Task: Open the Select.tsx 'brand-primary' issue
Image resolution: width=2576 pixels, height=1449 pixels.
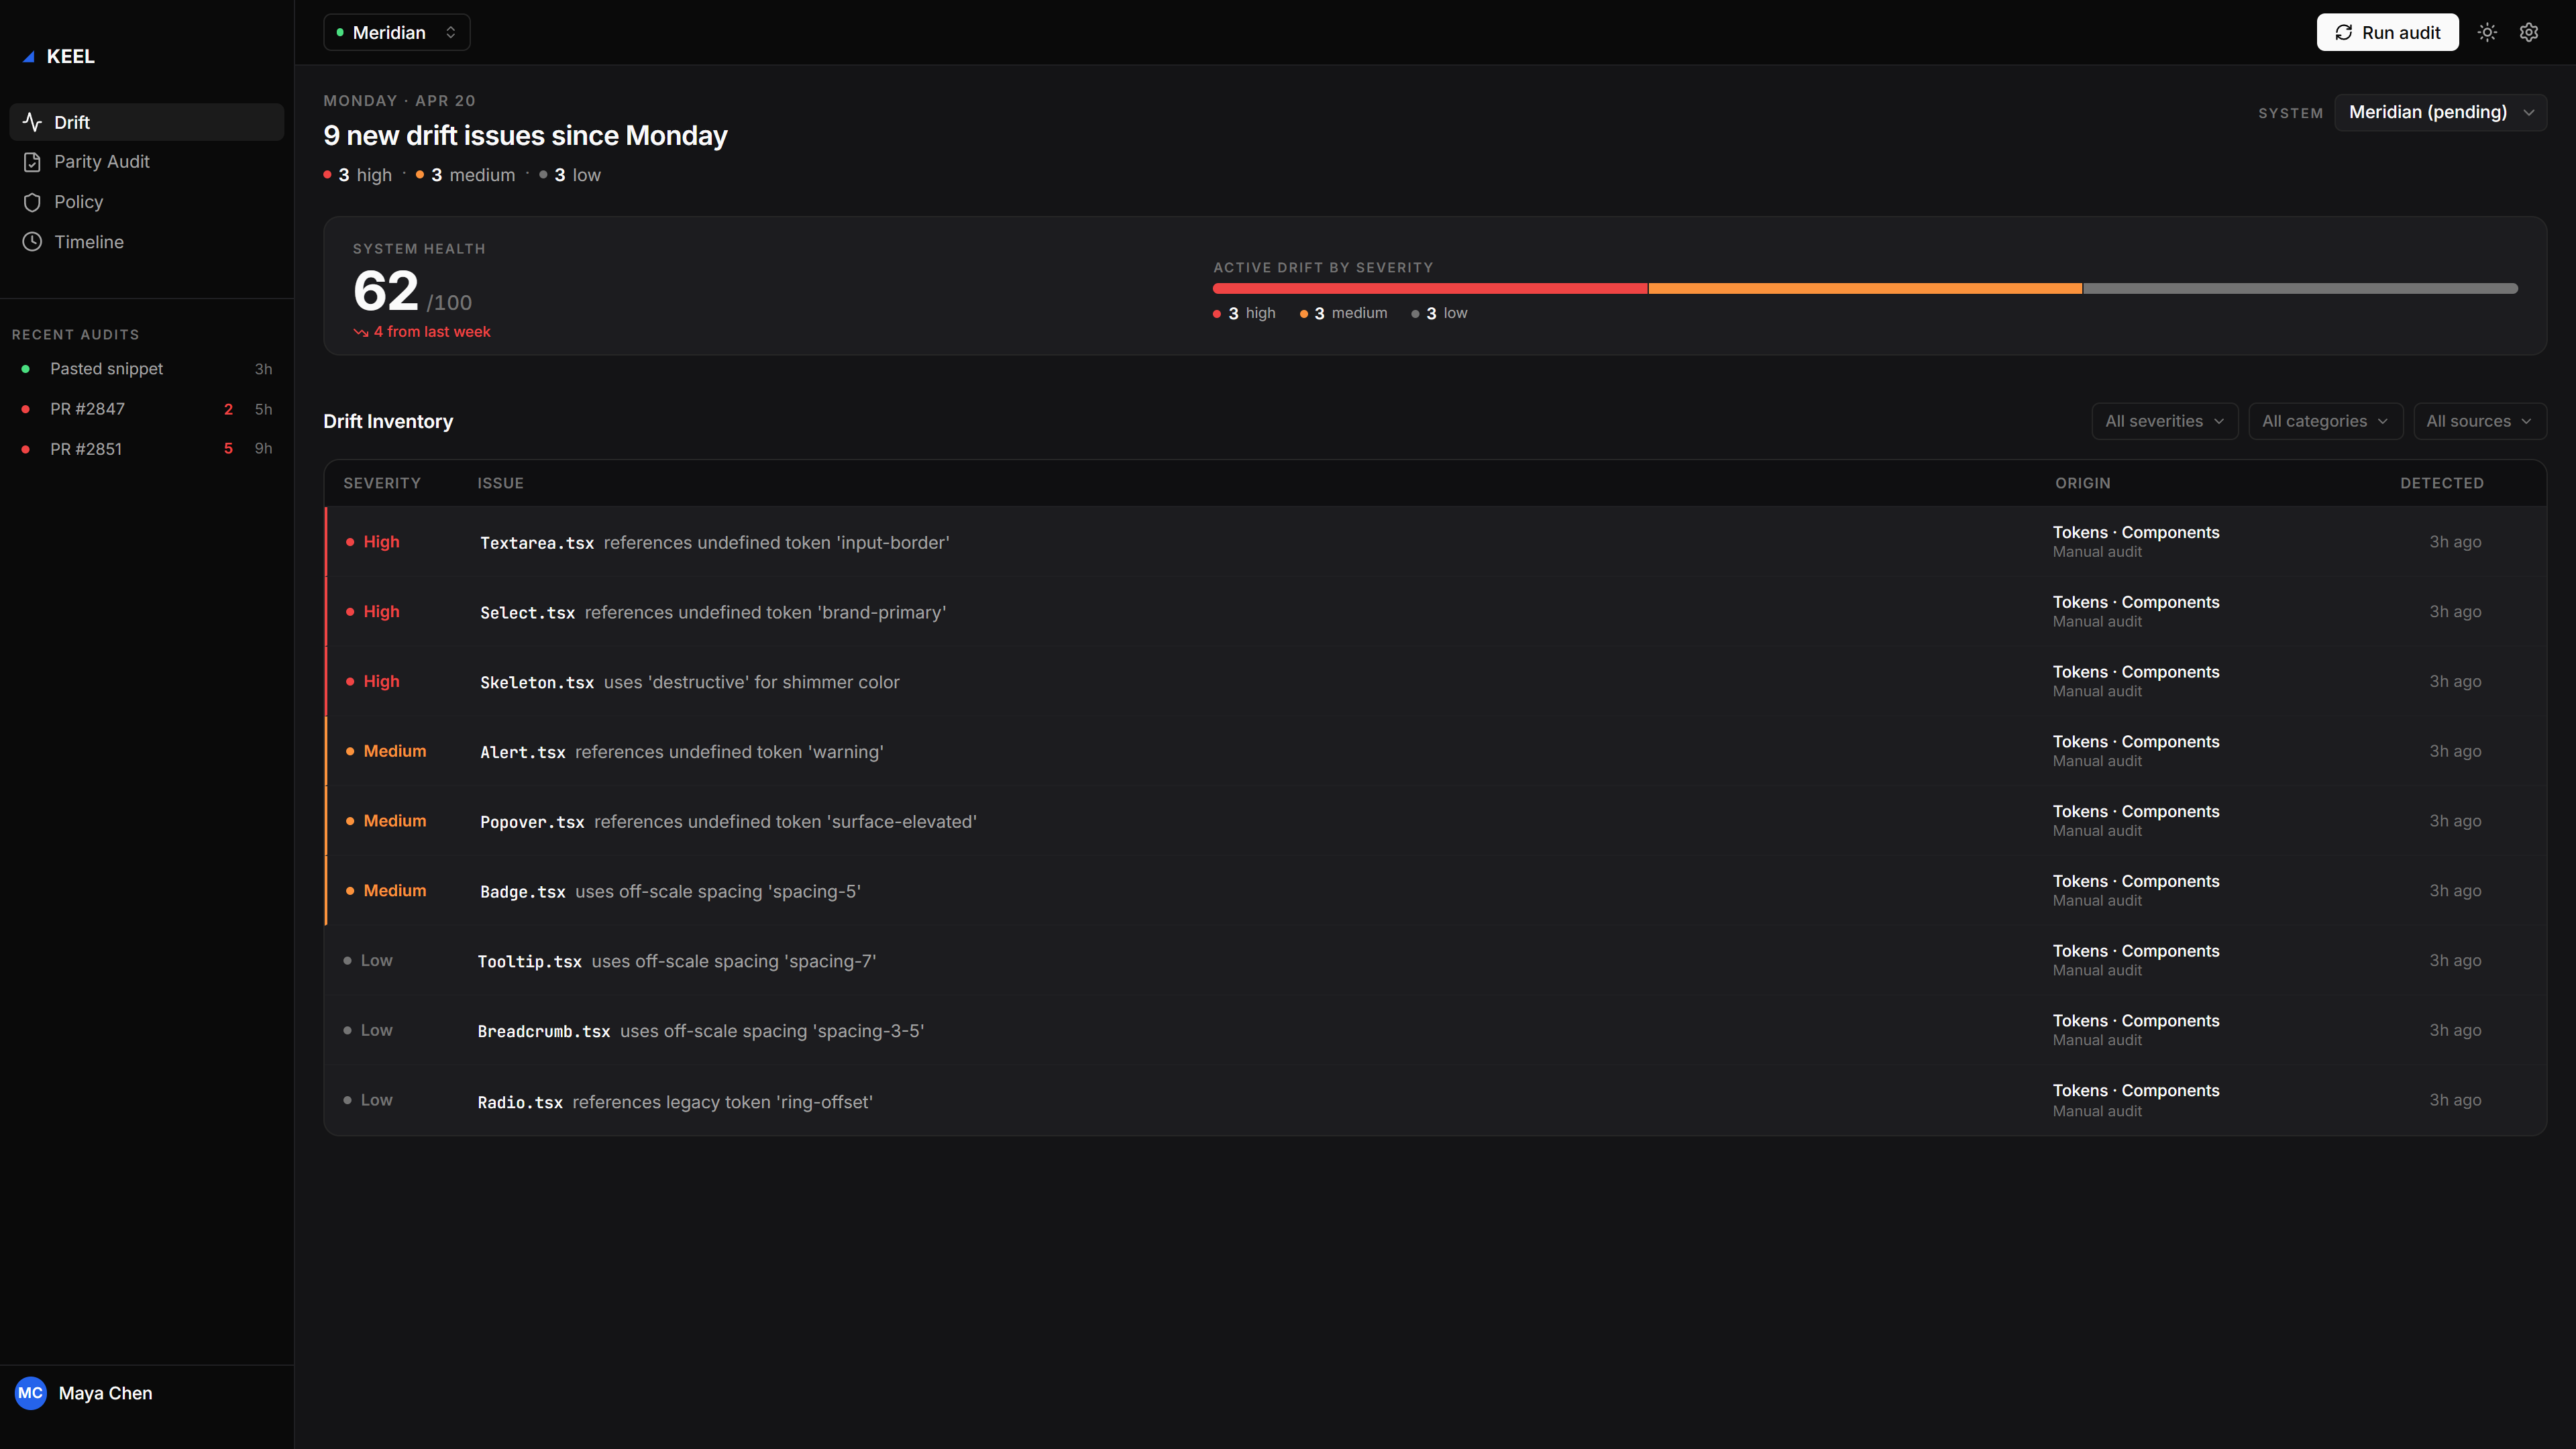Action: coord(1435,612)
